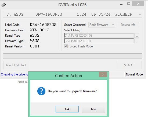Viewport: 148px width, 117px height.
Task: Click the DVRTool v1.026 title text
Action: click(73, 5)
